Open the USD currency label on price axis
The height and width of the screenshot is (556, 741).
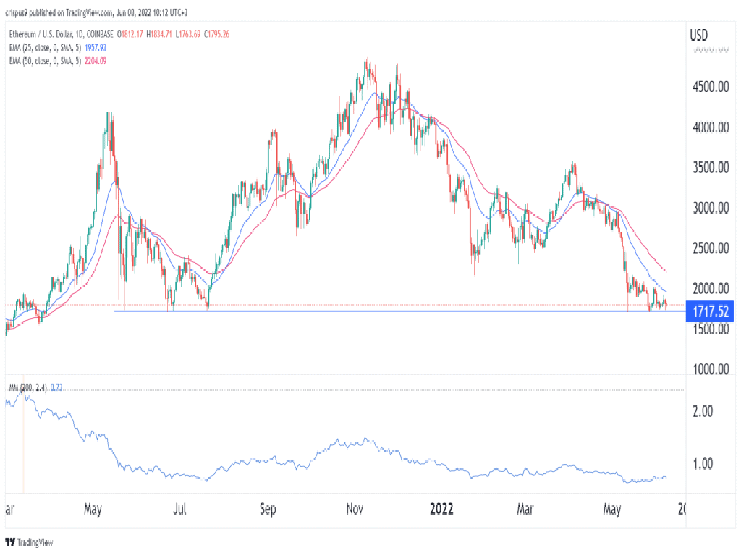(698, 35)
